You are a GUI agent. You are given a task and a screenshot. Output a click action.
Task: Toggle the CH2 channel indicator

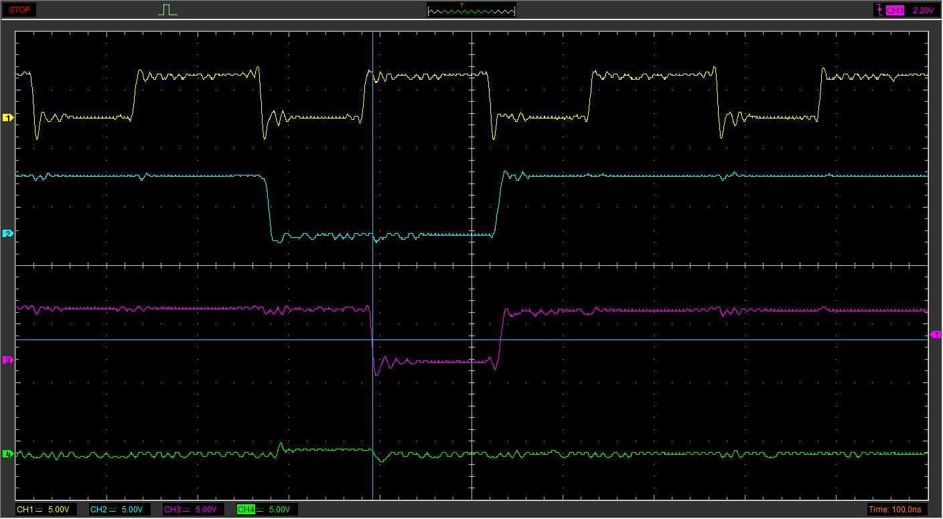98,510
